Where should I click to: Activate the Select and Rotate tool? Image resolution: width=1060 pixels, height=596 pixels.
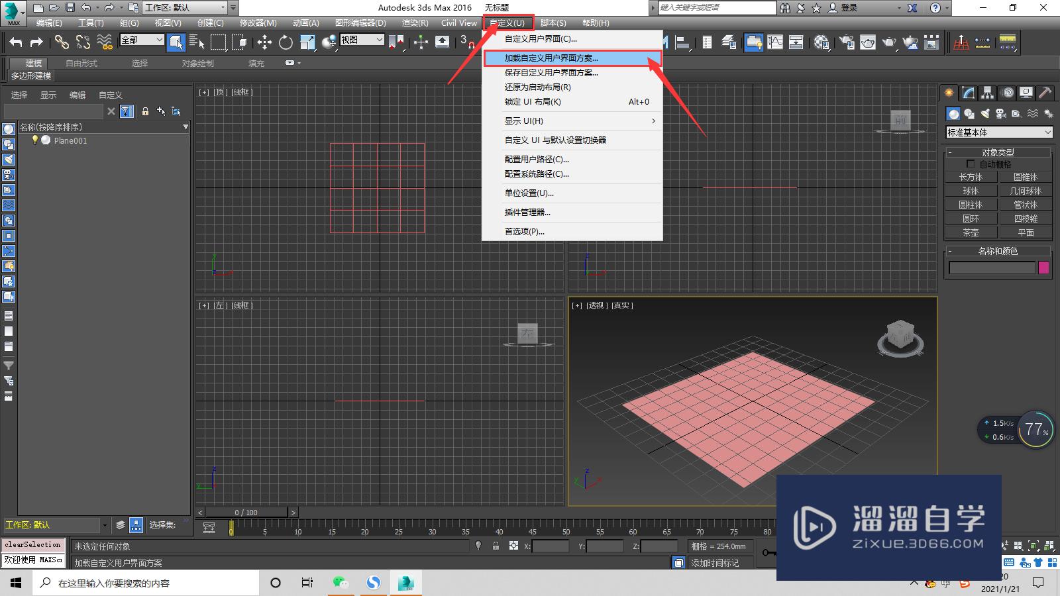point(286,42)
